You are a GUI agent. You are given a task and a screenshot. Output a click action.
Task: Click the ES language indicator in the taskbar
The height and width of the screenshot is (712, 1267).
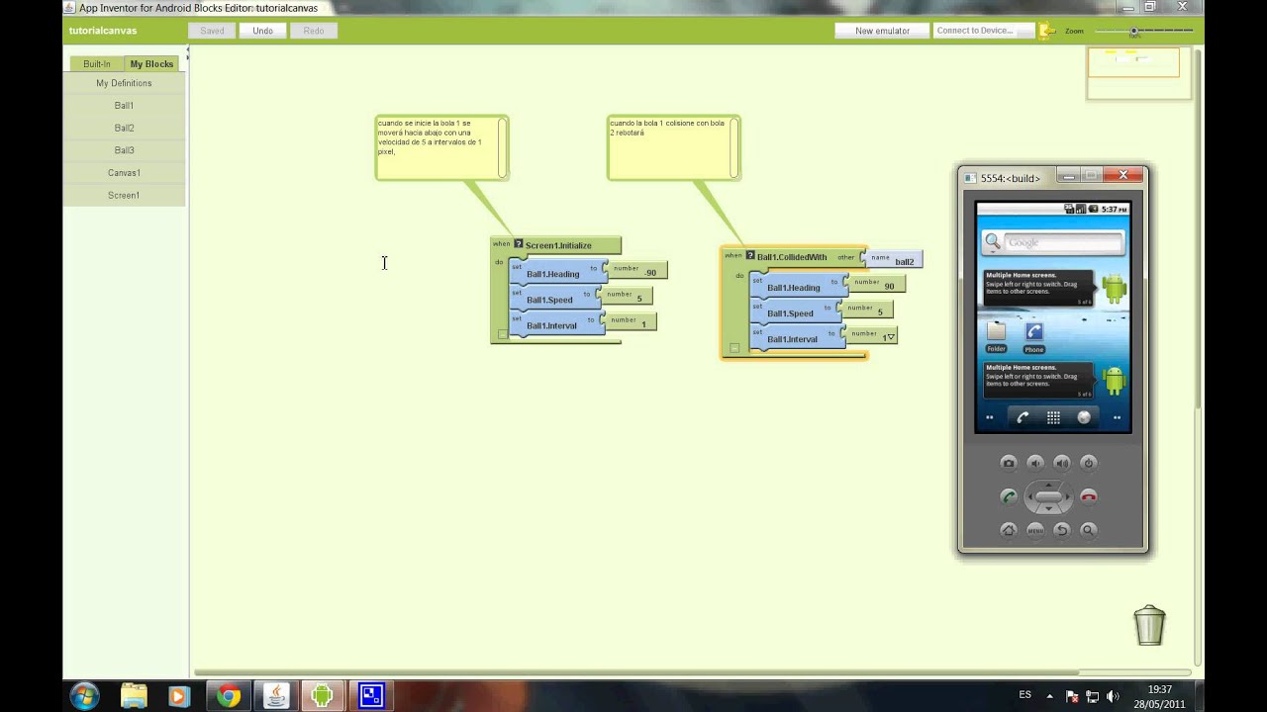pos(1025,696)
